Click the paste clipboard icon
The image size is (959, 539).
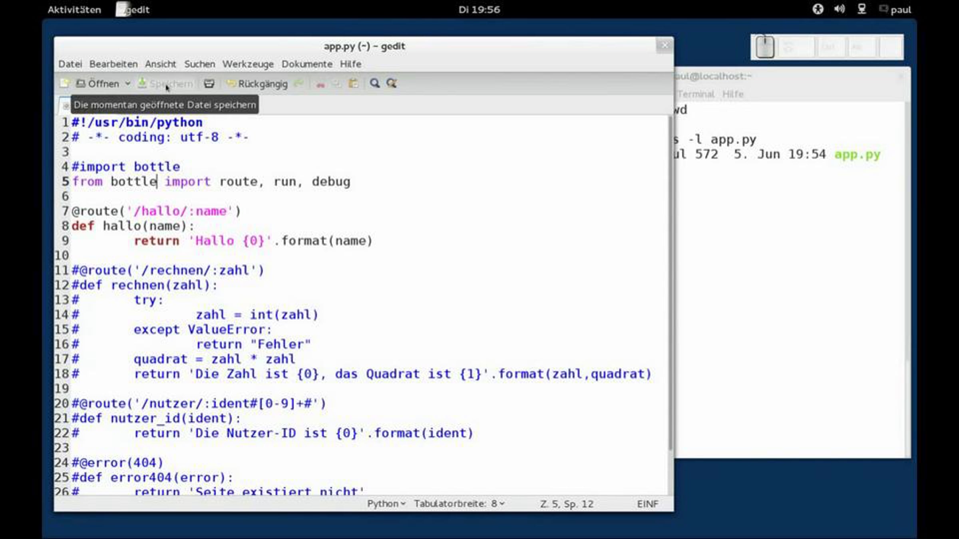(x=353, y=83)
